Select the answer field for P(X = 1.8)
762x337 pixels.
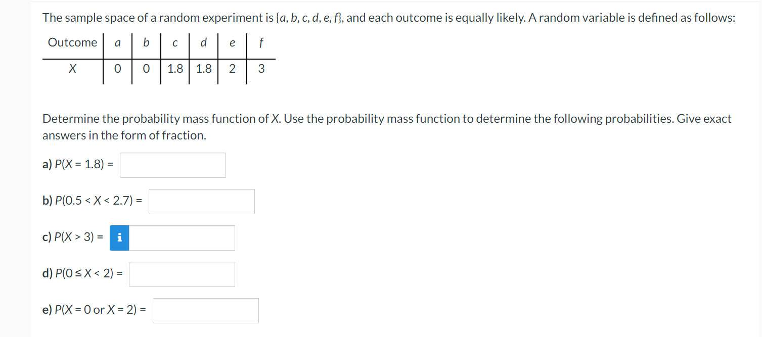click(172, 165)
